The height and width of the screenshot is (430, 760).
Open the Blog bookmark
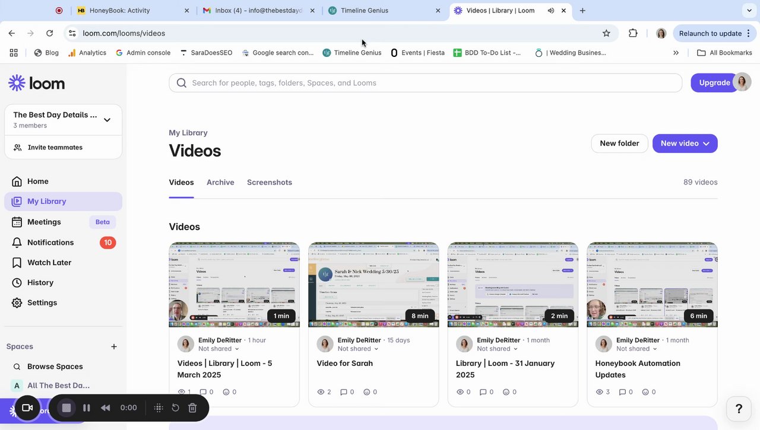click(x=46, y=53)
